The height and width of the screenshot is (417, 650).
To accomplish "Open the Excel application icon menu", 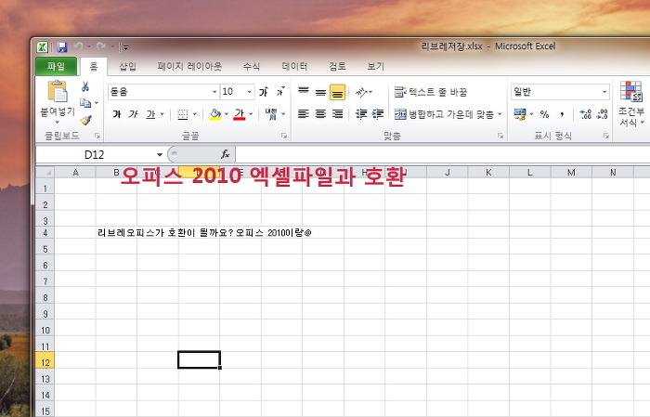I will pos(43,47).
